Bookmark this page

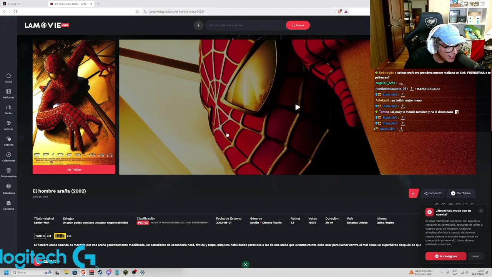click(138, 12)
